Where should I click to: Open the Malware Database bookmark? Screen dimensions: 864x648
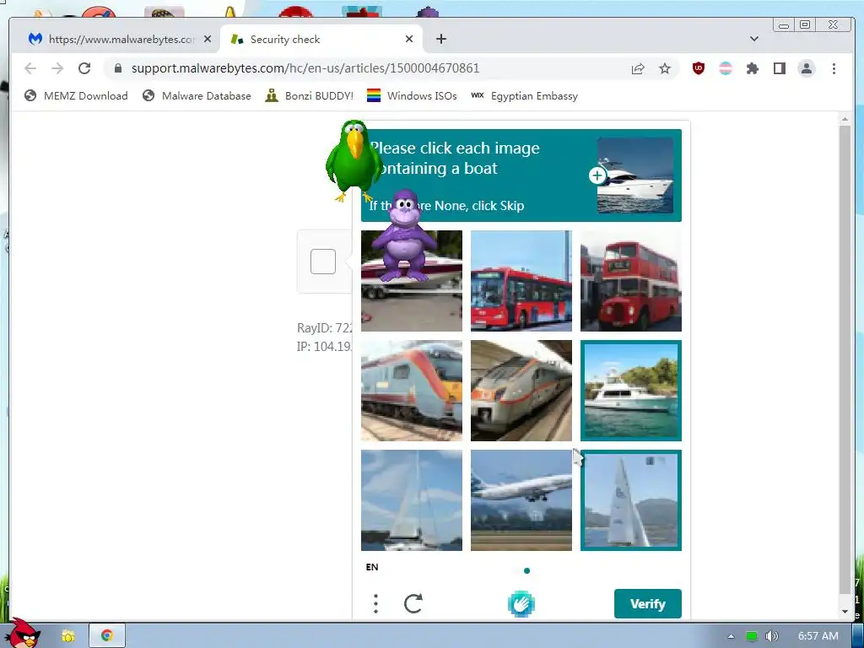[197, 96]
